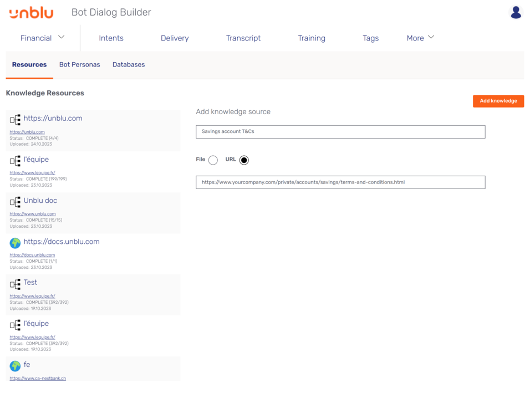Click the sitemap icon beside https://unblu.com resource
This screenshot has width=530, height=398.
coord(15,119)
